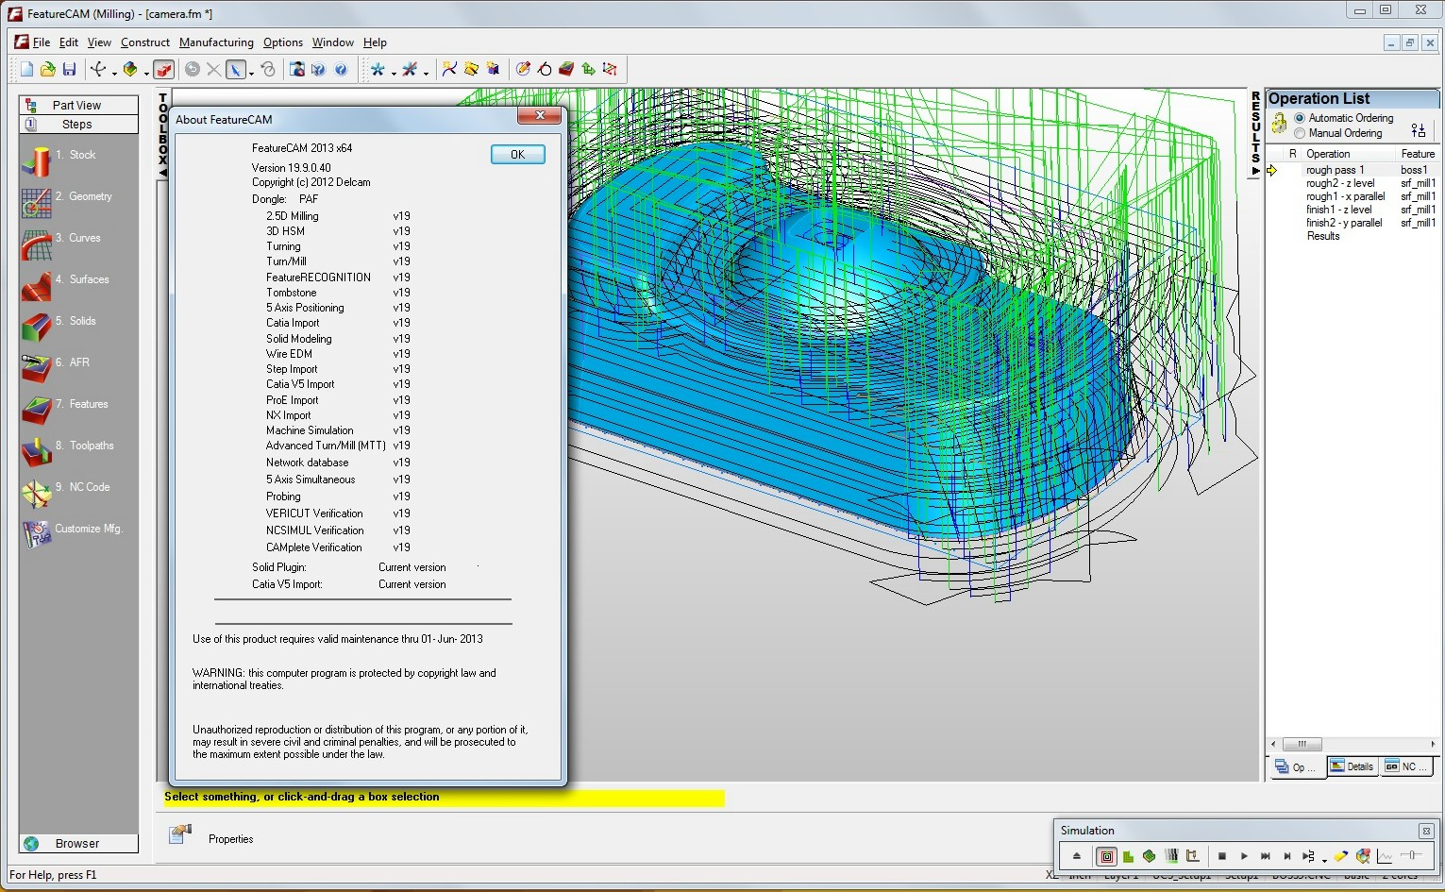Toggle 3D simulation mode button
1445x892 pixels.
point(1150,856)
